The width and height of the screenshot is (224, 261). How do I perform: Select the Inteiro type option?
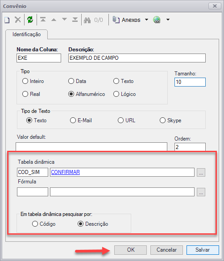click(x=33, y=81)
